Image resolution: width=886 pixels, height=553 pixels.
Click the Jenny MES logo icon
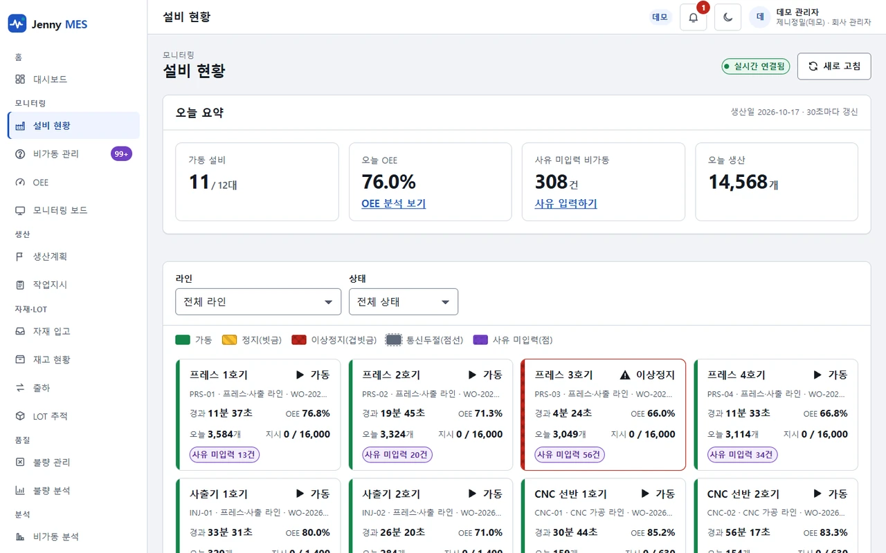coord(17,24)
